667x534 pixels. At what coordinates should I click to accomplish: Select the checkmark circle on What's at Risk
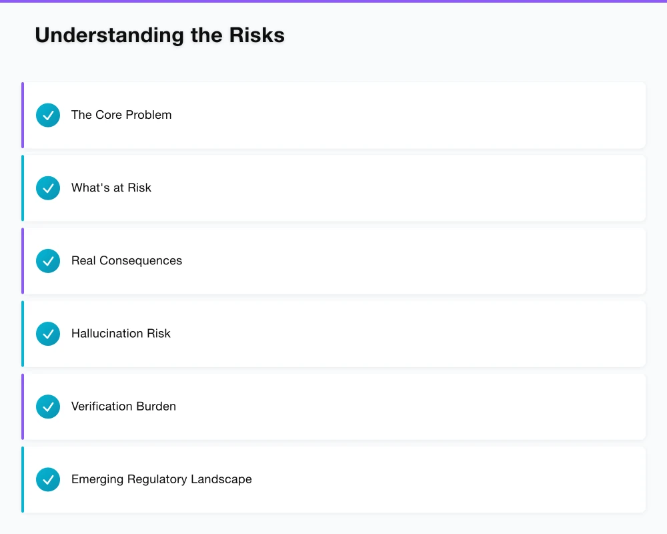point(48,188)
